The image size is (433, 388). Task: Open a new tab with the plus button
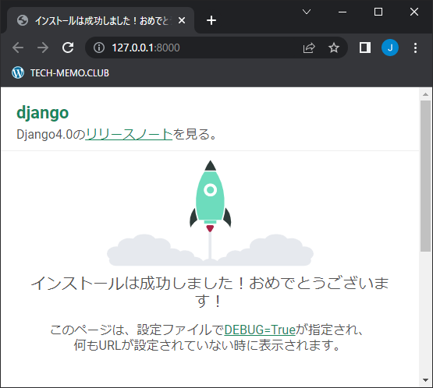211,20
